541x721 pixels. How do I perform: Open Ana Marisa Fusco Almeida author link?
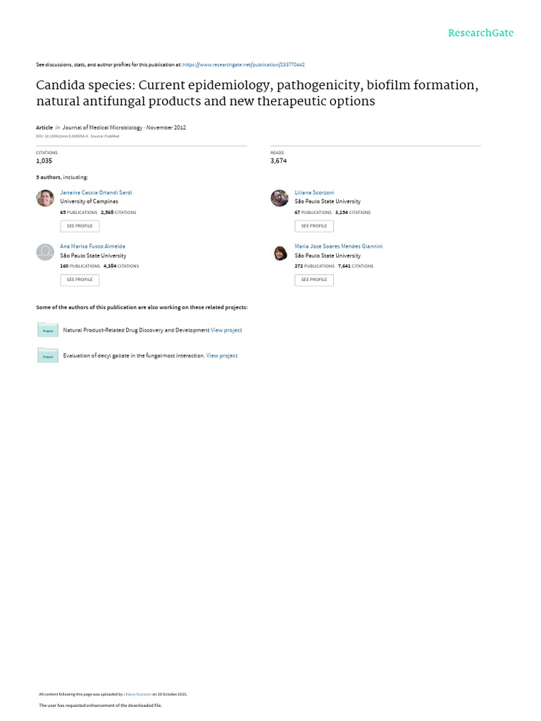(92, 246)
